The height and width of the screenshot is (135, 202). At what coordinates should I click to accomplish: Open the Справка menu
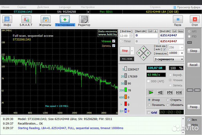coord(155,7)
